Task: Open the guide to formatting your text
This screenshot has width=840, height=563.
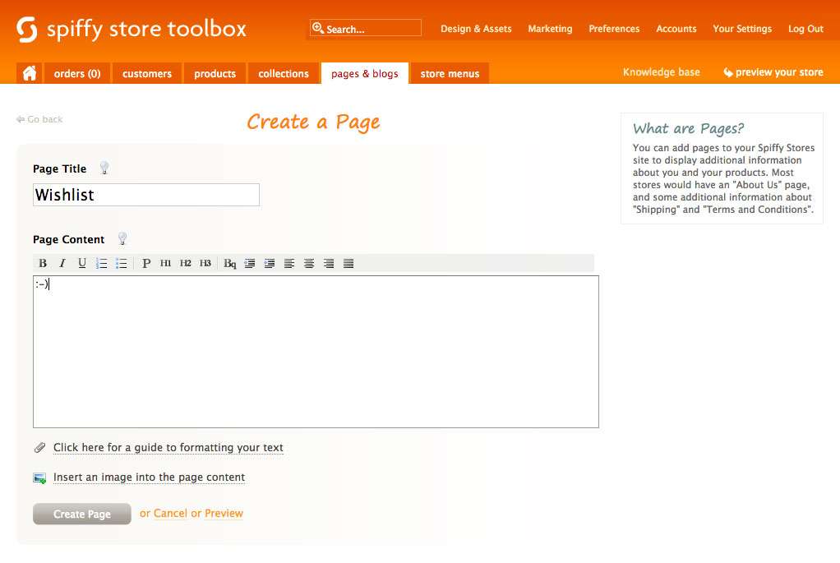Action: pyautogui.click(x=168, y=447)
